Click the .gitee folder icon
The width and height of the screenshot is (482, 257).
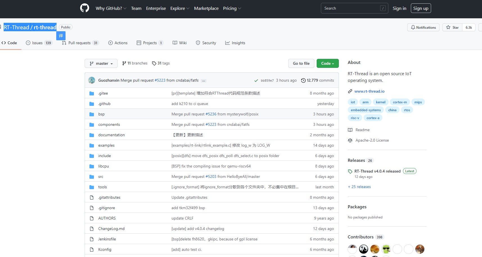tap(92, 93)
